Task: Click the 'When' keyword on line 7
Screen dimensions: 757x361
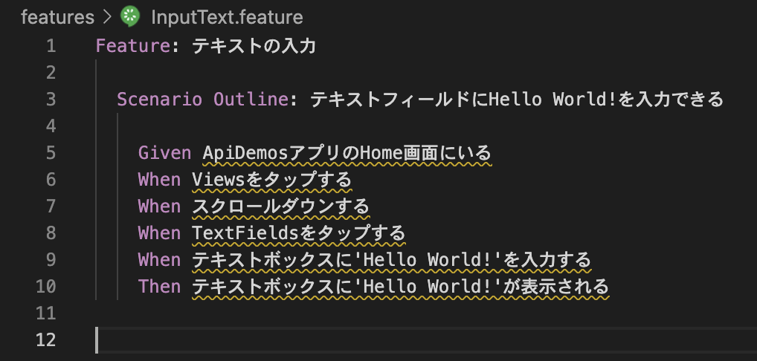Action: point(159,206)
